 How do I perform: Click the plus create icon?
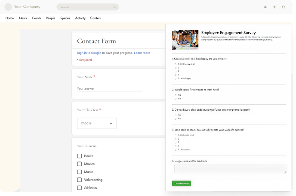click(274, 7)
